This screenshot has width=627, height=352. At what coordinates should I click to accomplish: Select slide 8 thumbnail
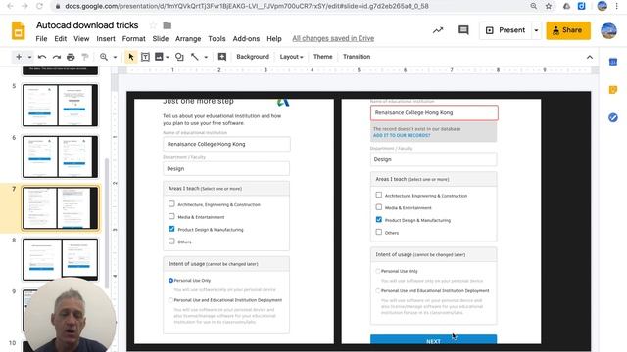(x=60, y=259)
